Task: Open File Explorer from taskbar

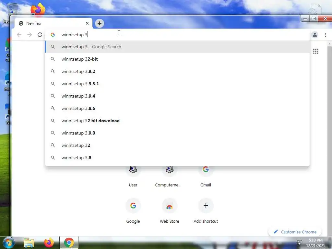Action: (29, 243)
